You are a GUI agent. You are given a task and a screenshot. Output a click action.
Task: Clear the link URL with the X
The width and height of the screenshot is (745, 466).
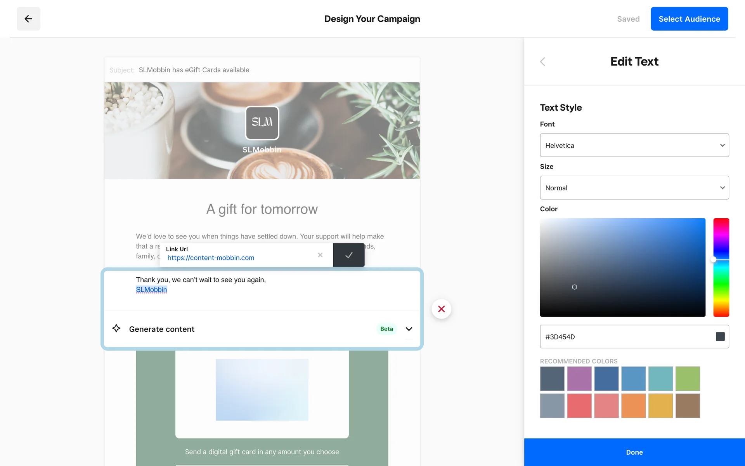(320, 255)
